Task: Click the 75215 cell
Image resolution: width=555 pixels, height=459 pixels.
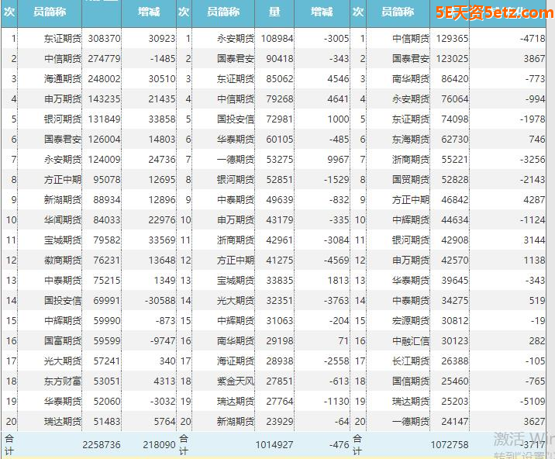Action: click(x=107, y=281)
